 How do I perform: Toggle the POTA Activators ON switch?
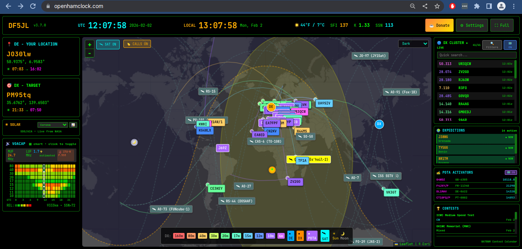click(x=510, y=173)
